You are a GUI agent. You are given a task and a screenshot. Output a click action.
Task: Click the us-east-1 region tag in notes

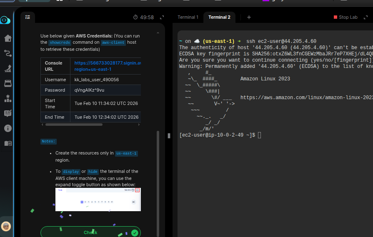(126, 153)
